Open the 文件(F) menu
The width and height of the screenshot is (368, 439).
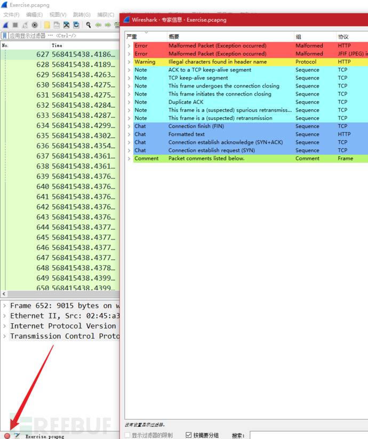11,14
